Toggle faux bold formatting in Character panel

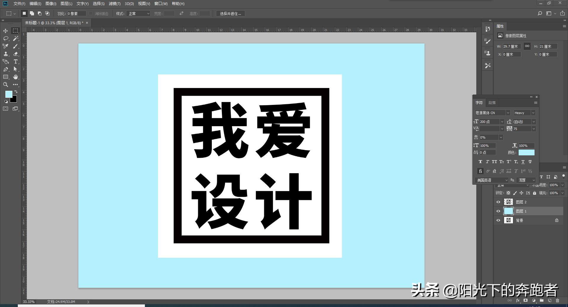(x=480, y=162)
